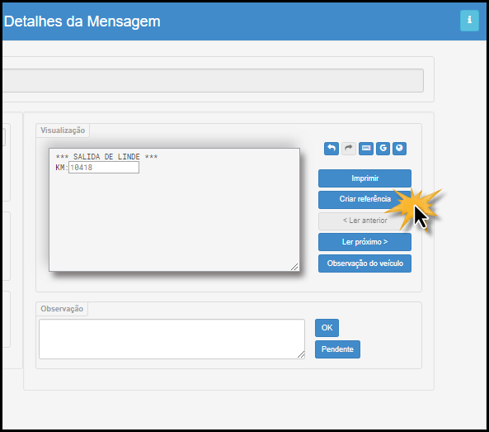
Task: Click the wide gray field under the header
Action: (213, 81)
